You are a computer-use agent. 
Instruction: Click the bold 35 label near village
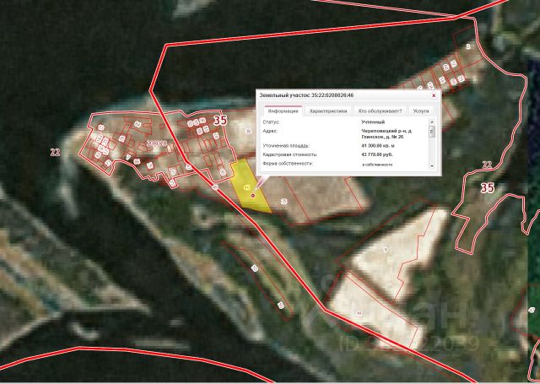[x=220, y=120]
